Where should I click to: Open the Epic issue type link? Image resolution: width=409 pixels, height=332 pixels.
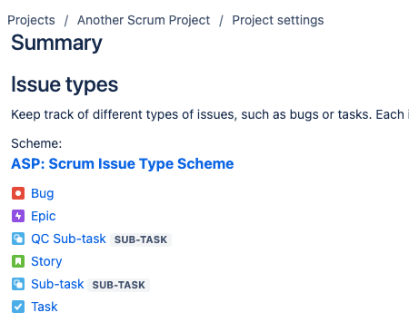tap(44, 217)
